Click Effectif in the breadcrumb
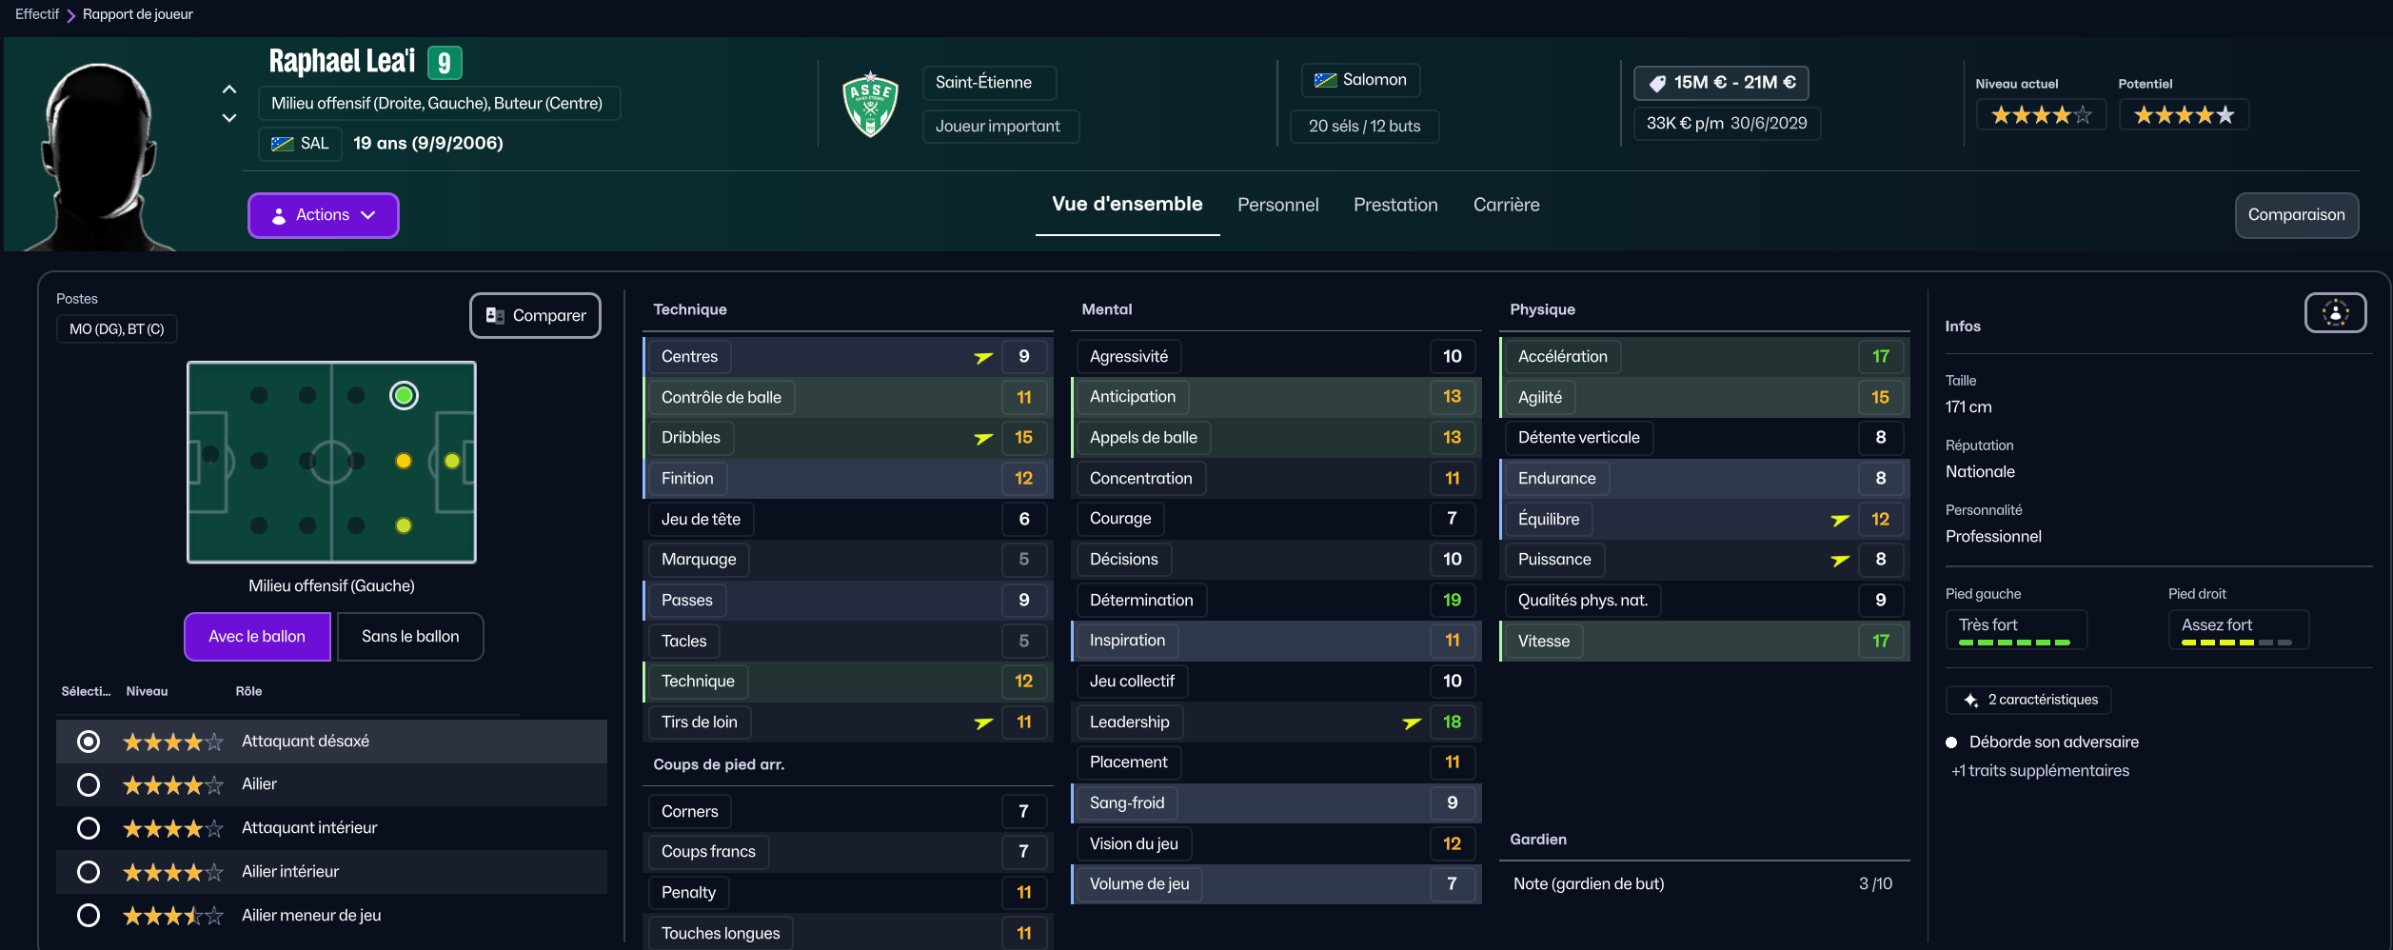2393x950 pixels. pyautogui.click(x=37, y=14)
